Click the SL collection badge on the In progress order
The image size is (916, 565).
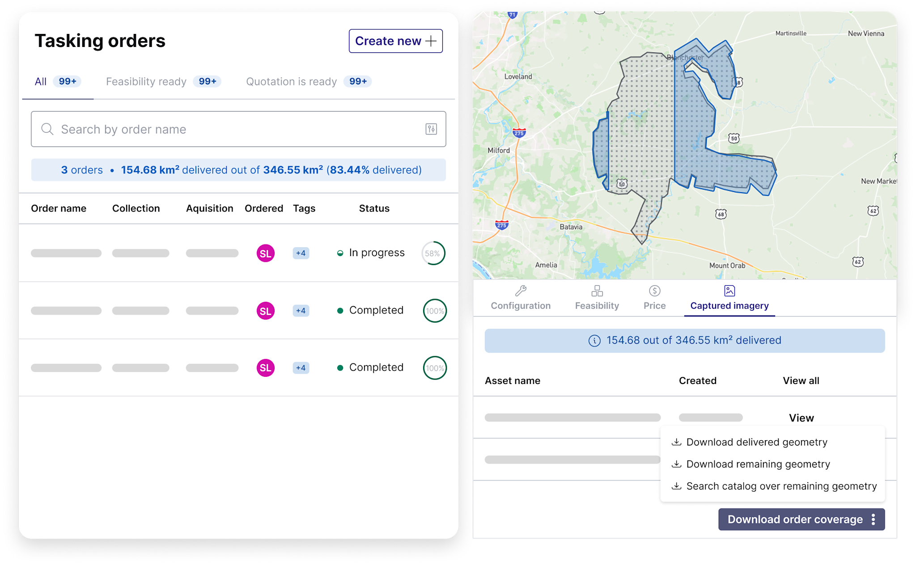tap(265, 253)
